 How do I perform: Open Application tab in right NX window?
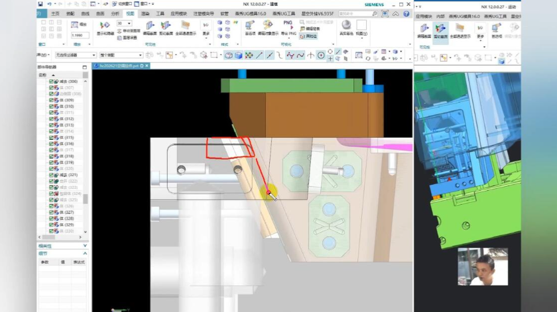tap(424, 17)
